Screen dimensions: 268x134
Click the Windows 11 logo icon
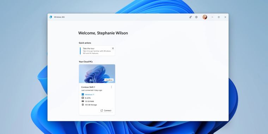(x=83, y=95)
